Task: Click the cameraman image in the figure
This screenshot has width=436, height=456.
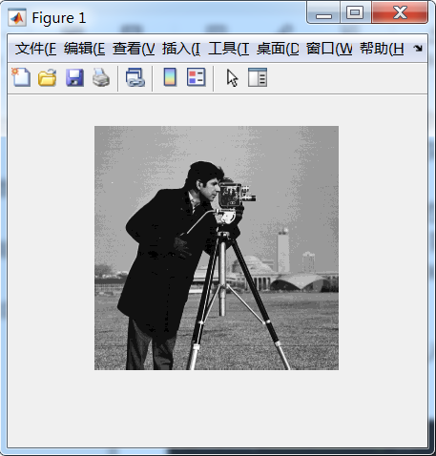Action: 217,248
